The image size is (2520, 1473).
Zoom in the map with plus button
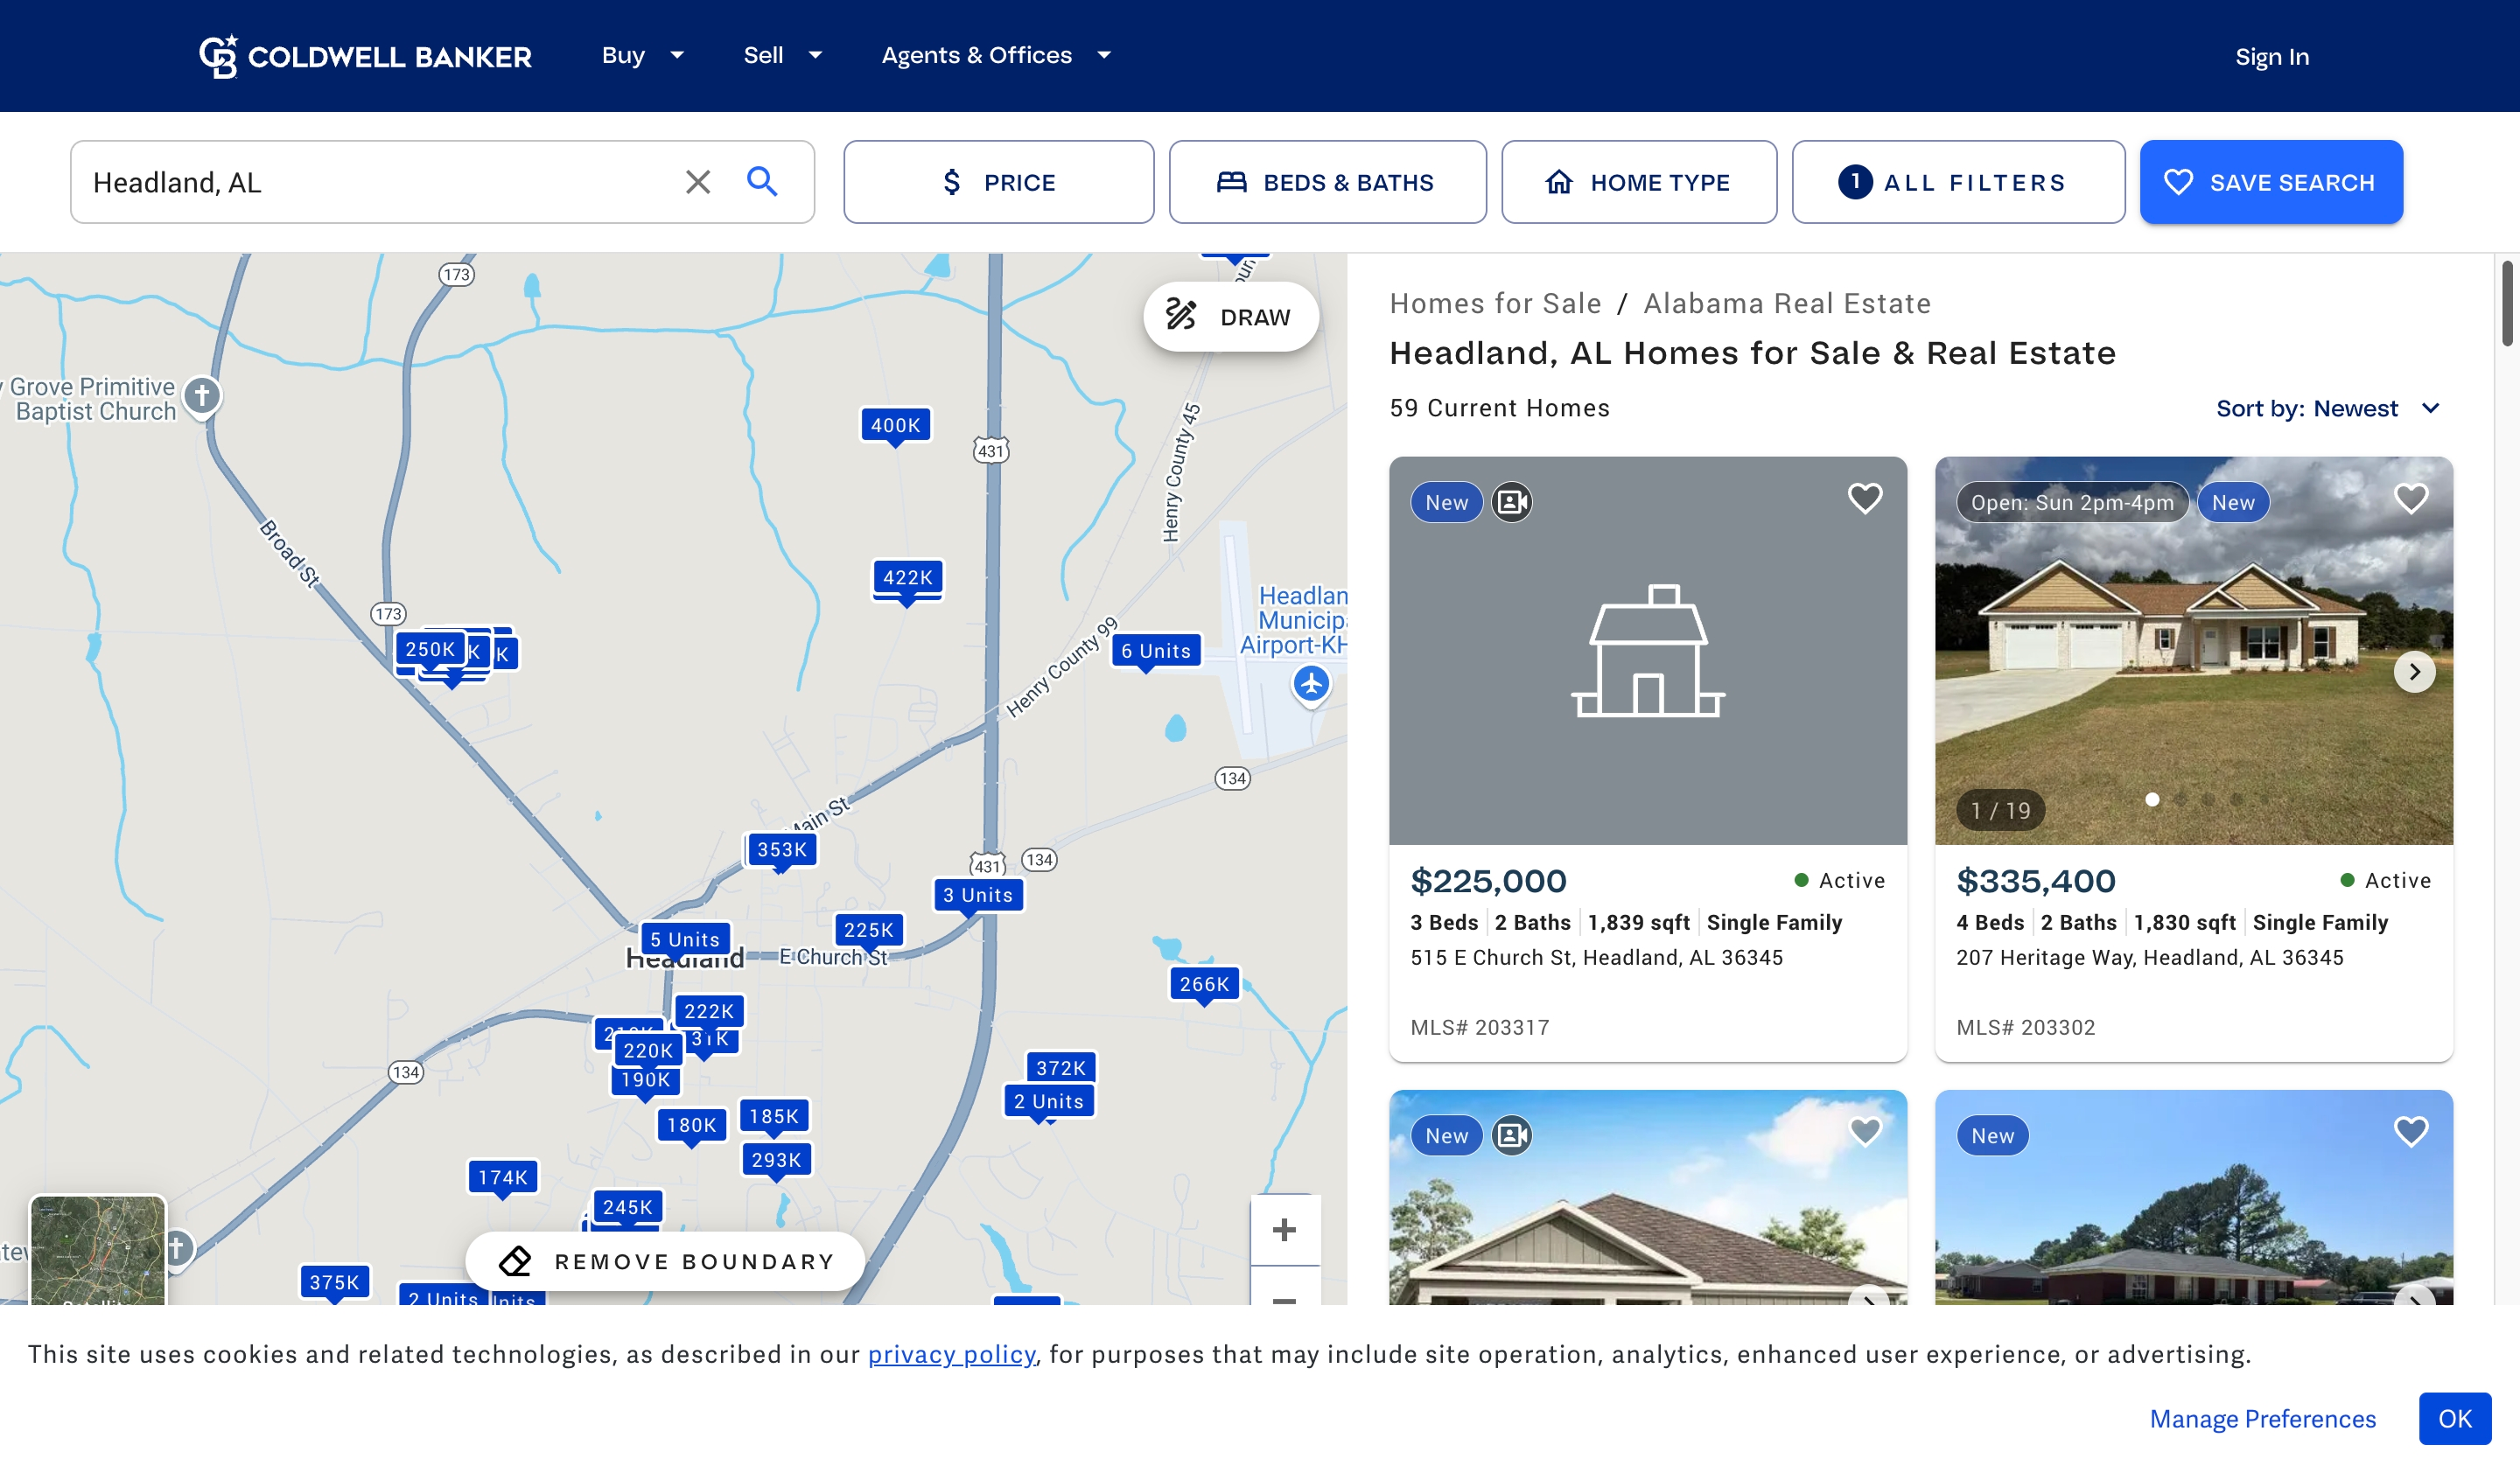[x=1284, y=1229]
